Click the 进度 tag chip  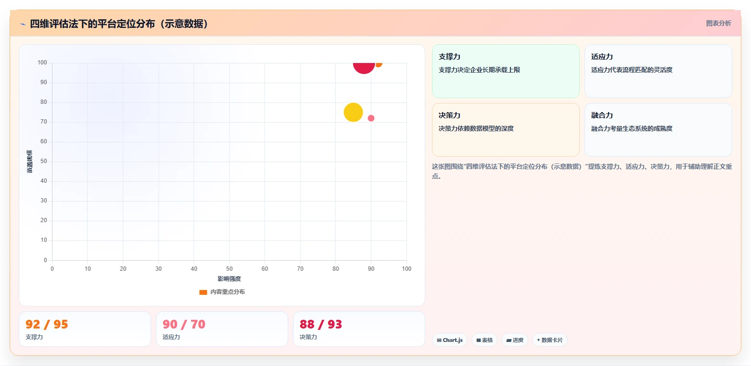pos(515,340)
